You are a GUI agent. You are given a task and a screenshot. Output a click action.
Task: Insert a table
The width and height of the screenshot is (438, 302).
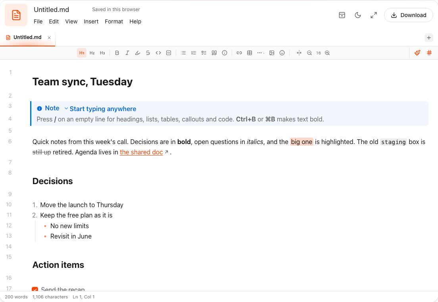pos(250,53)
